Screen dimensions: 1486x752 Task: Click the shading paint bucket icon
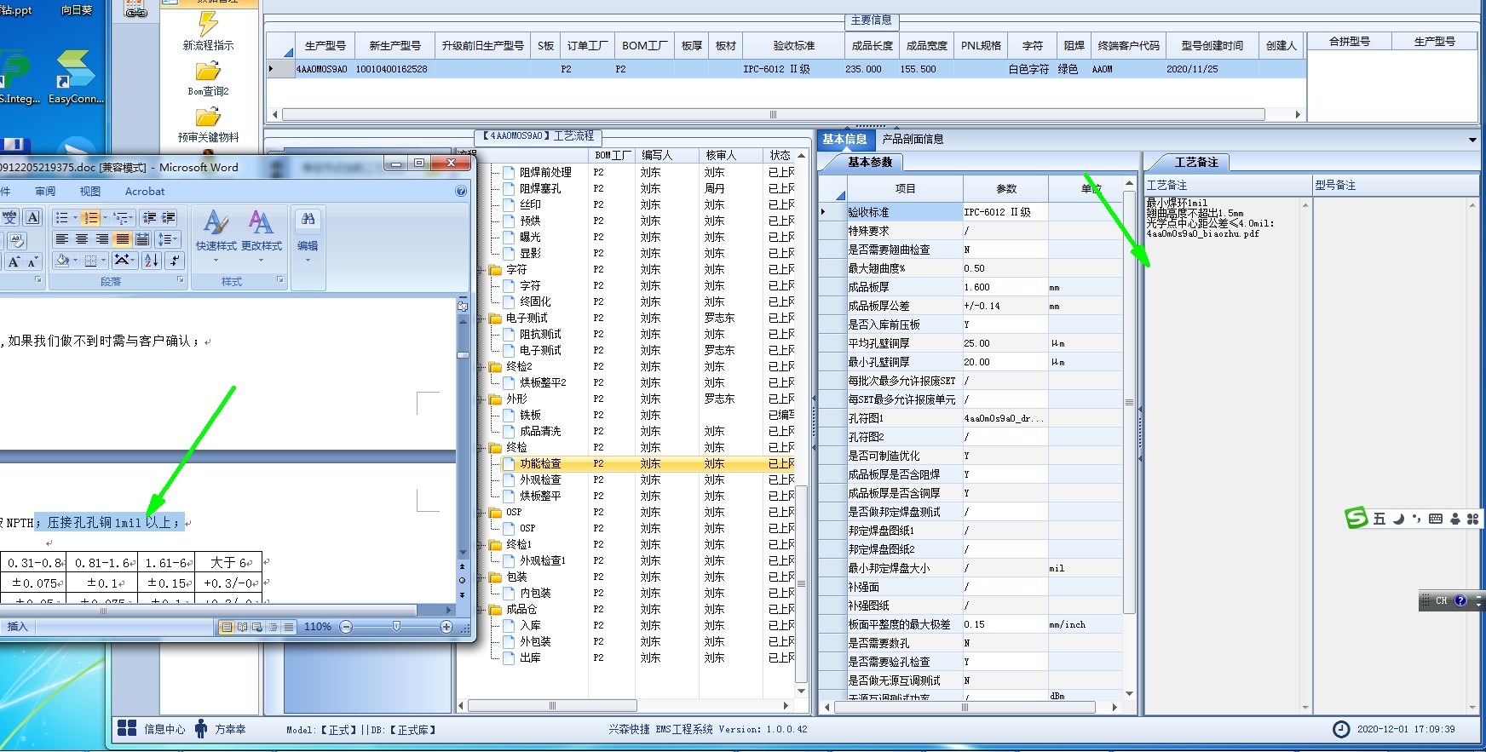coord(61,261)
